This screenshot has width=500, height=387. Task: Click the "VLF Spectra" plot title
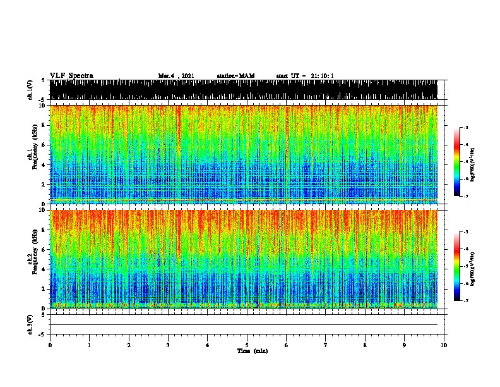pos(71,76)
